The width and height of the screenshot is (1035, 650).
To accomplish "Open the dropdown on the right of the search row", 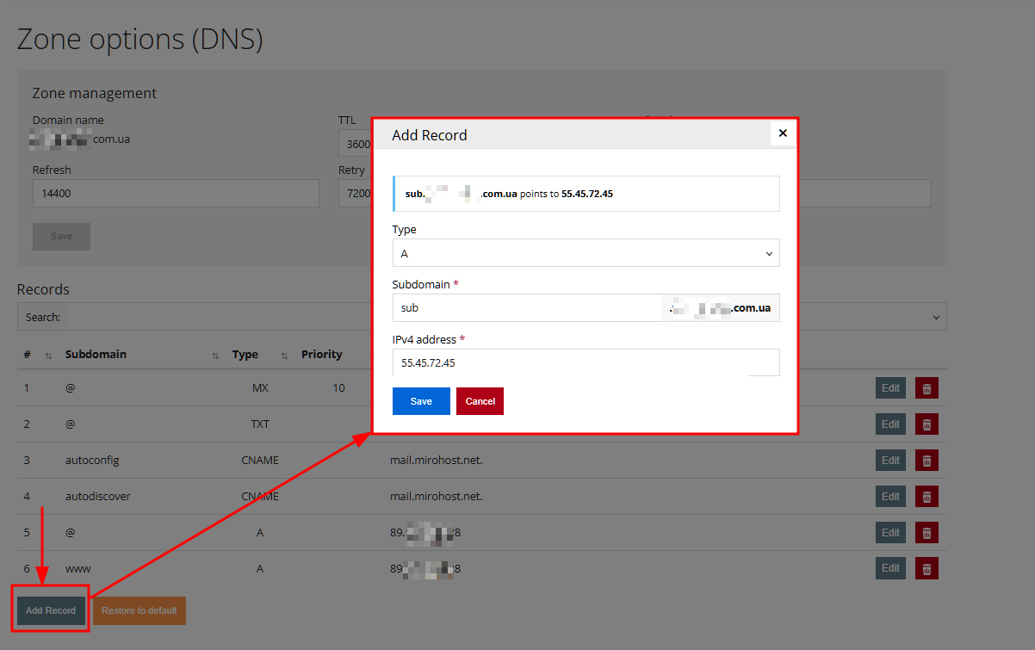I will [x=935, y=316].
